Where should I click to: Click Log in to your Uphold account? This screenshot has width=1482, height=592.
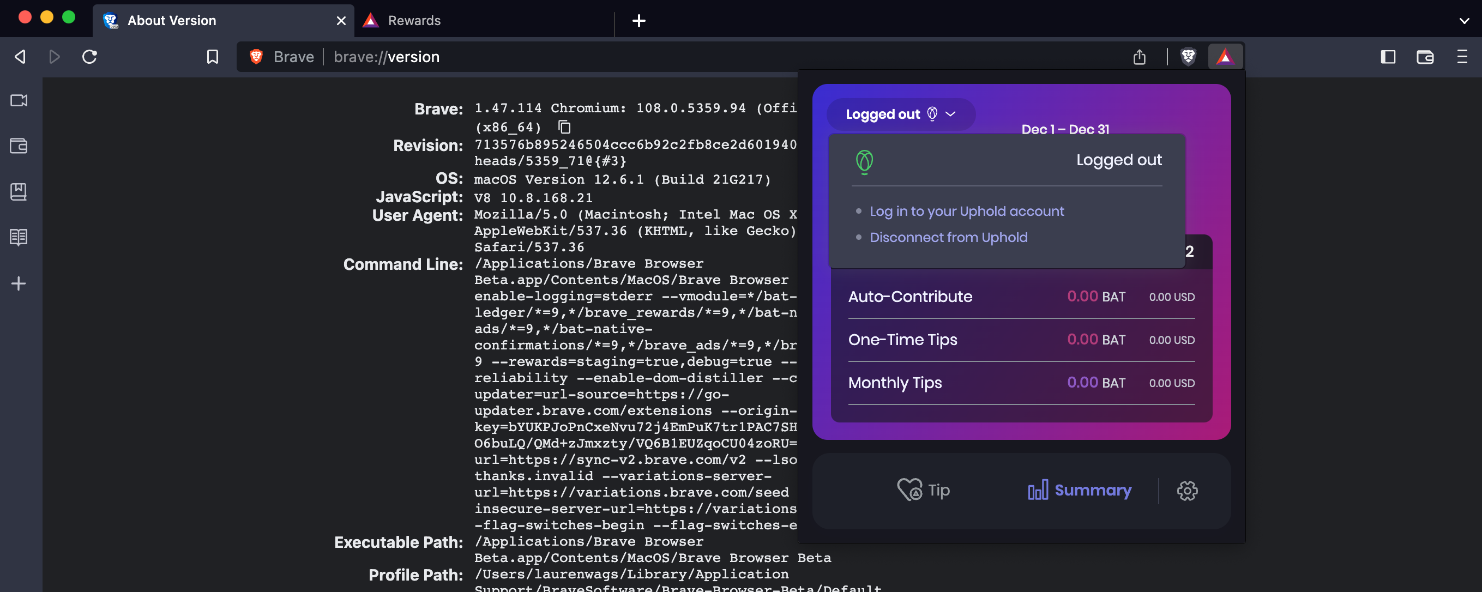967,211
